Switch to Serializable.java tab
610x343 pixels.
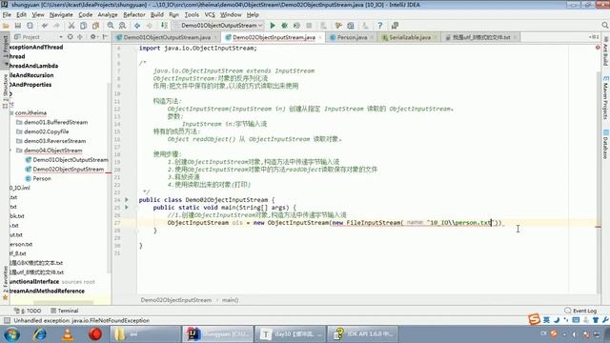pyautogui.click(x=410, y=37)
